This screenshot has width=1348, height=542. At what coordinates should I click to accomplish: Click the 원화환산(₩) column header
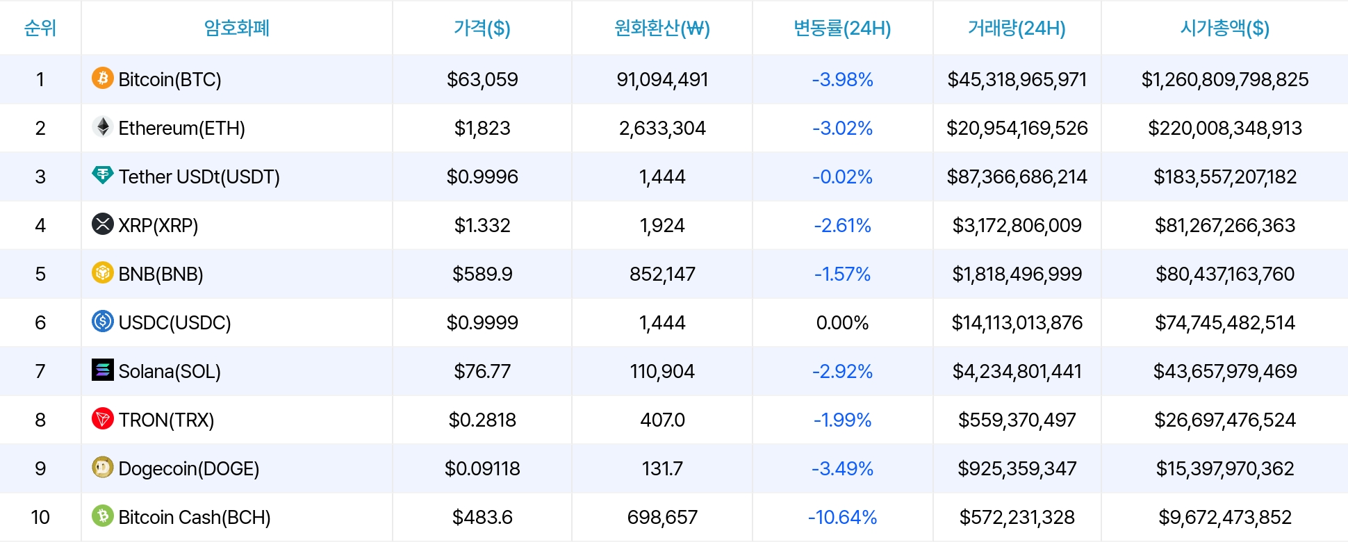point(662,28)
